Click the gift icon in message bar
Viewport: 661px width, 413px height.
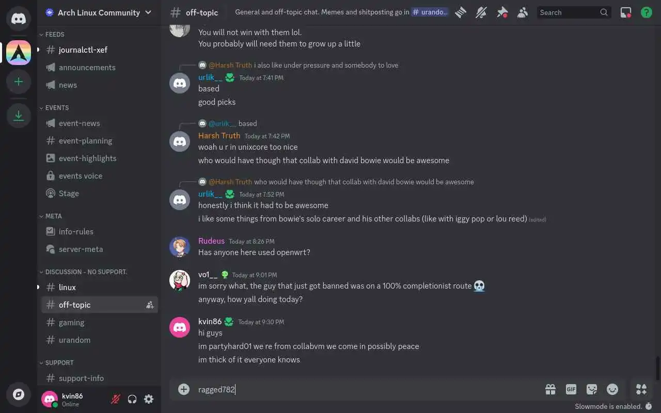pos(550,389)
